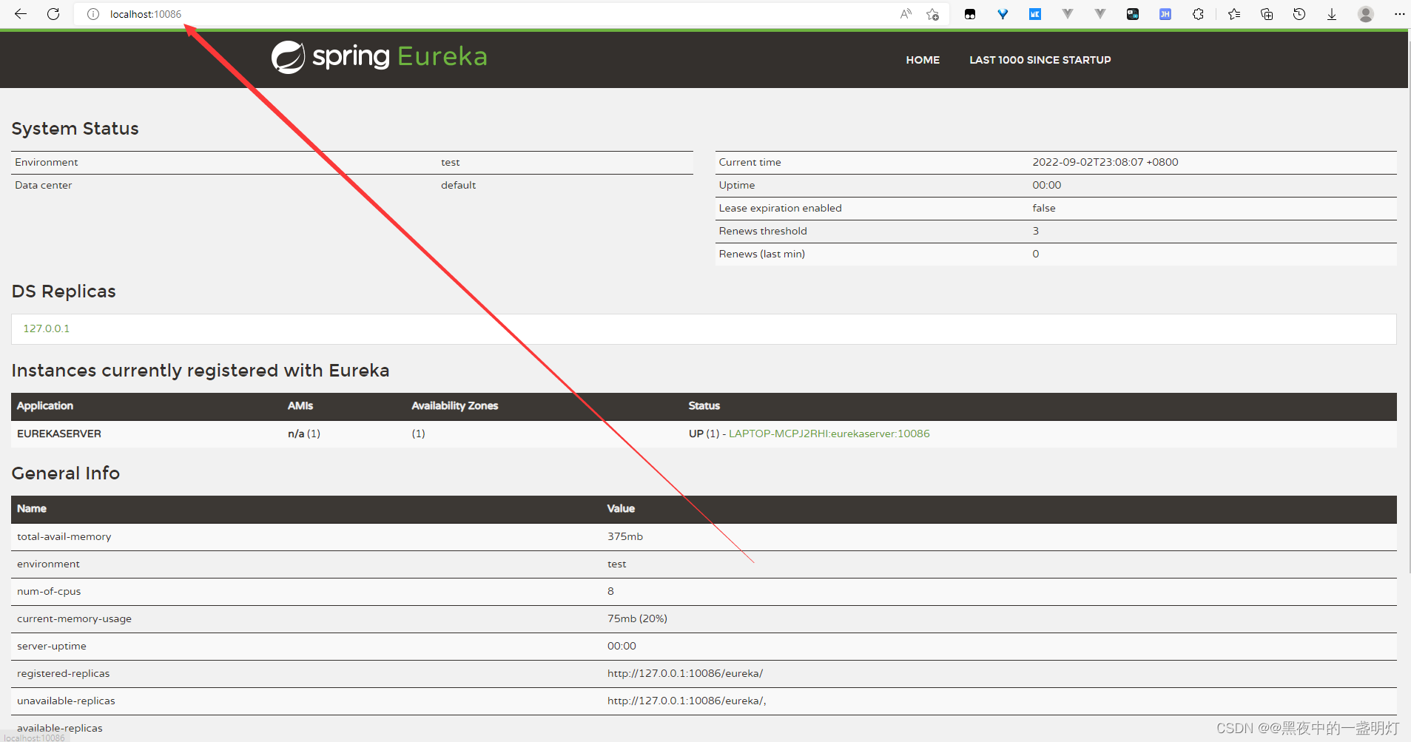The height and width of the screenshot is (742, 1411).
Task: Open the browser Settings and more menu
Action: [1399, 14]
